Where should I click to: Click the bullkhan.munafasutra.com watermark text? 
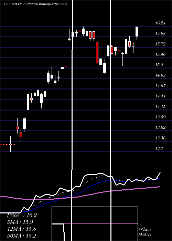tap(45, 4)
